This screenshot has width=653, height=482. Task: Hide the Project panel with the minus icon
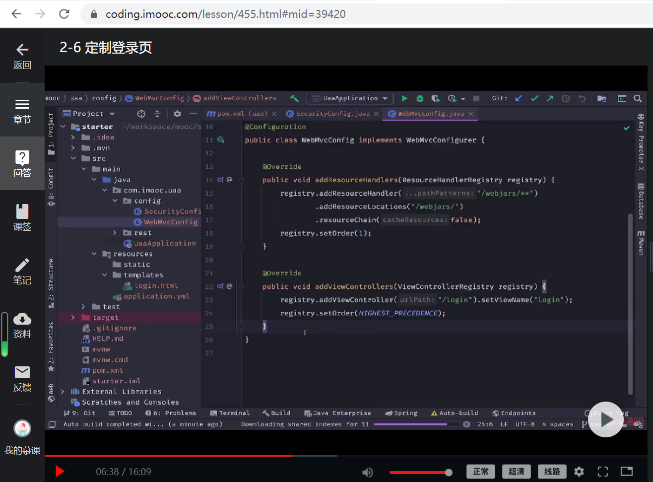tap(193, 114)
